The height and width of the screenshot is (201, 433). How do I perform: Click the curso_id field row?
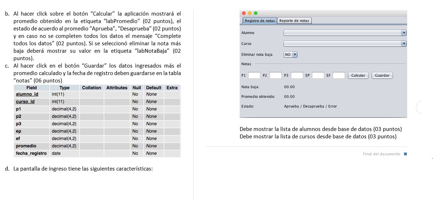click(x=97, y=102)
